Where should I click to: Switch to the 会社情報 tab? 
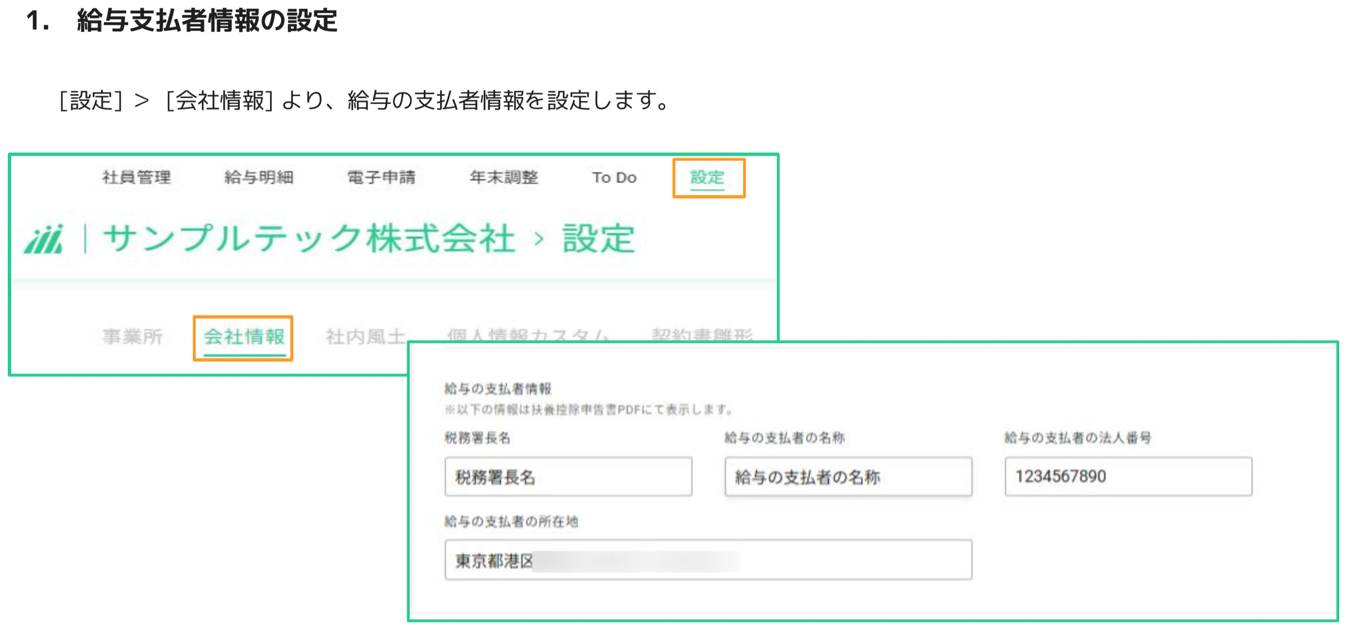click(x=244, y=337)
